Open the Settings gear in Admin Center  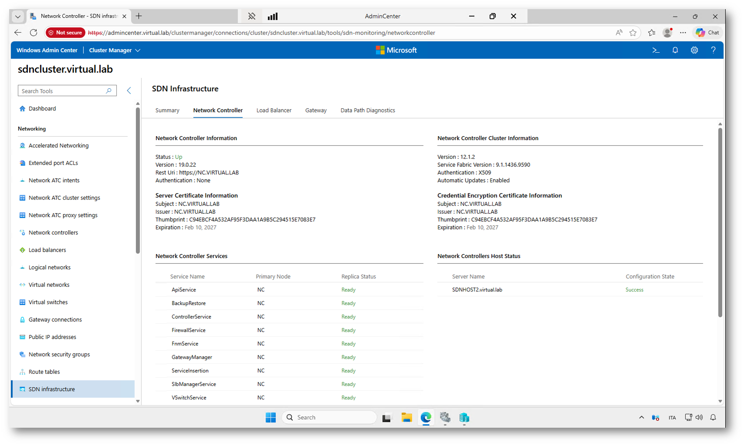694,50
